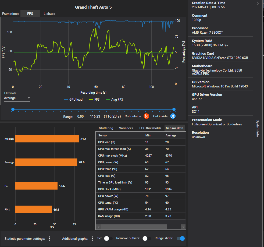The image size is (264, 247).
Task: Open the Variances tab
Action: 126,128
